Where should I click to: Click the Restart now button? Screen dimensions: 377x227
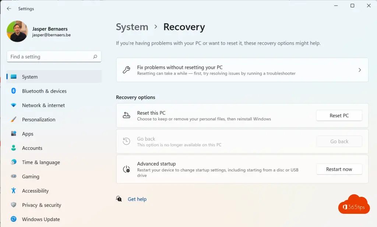(339, 169)
